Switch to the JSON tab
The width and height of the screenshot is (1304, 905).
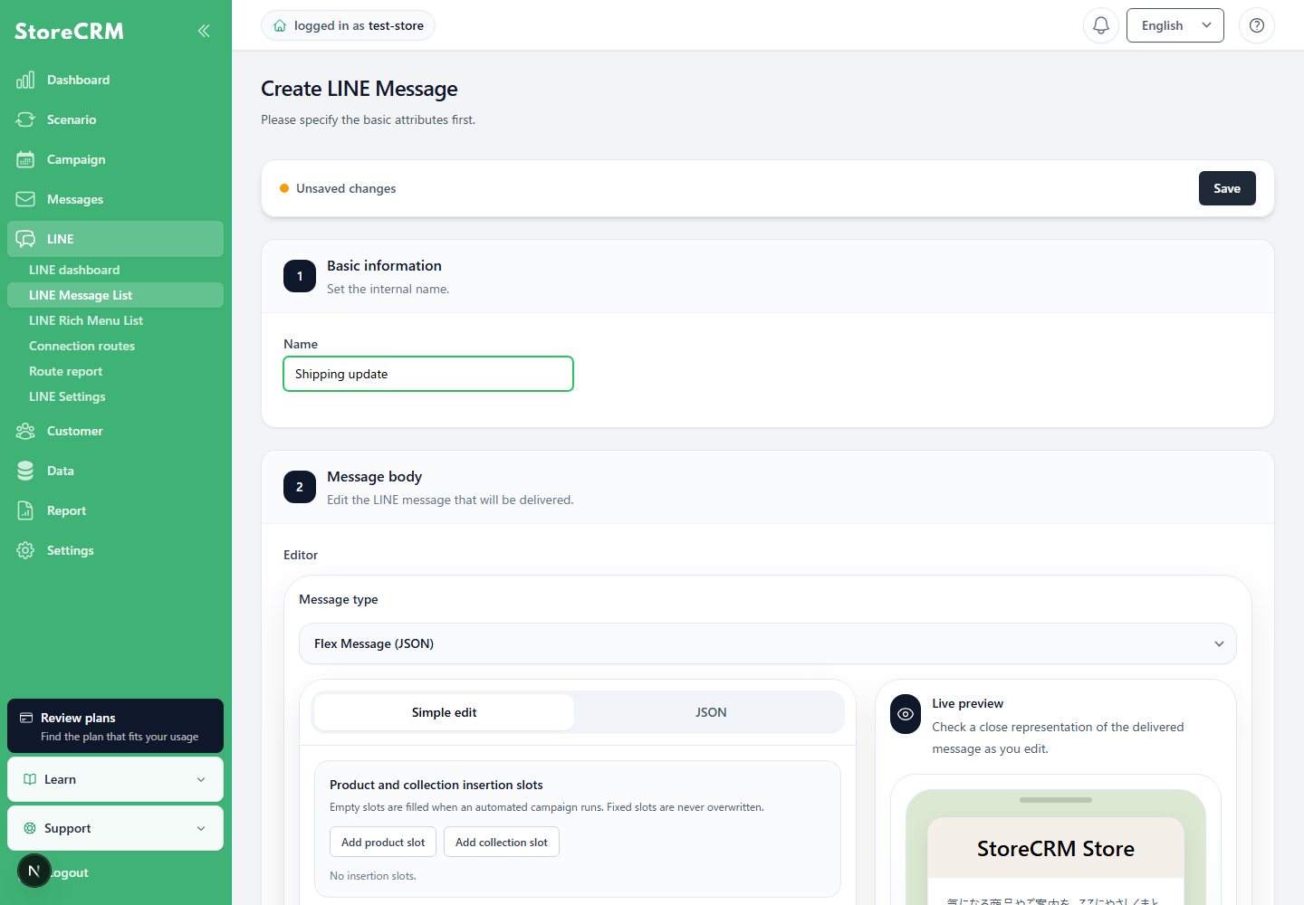(711, 712)
